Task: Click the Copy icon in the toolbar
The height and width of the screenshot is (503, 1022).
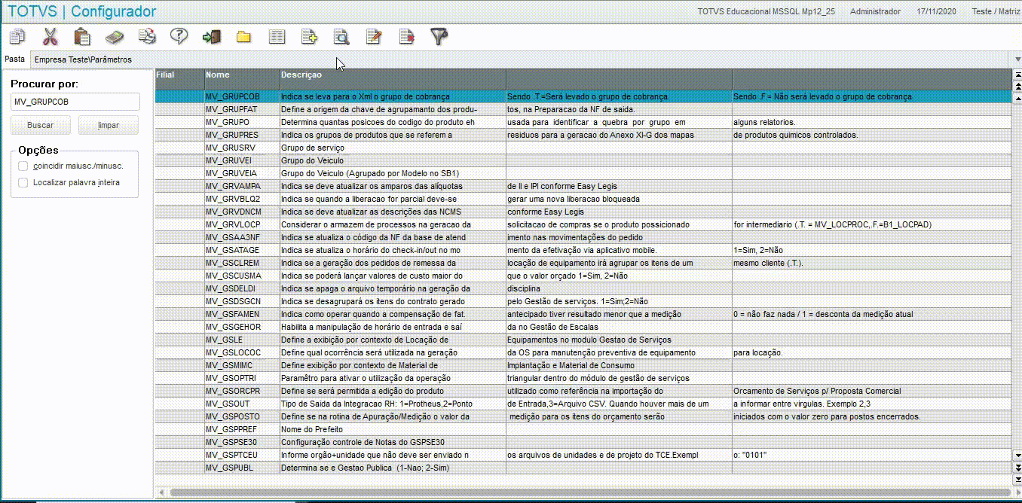Action: point(17,35)
